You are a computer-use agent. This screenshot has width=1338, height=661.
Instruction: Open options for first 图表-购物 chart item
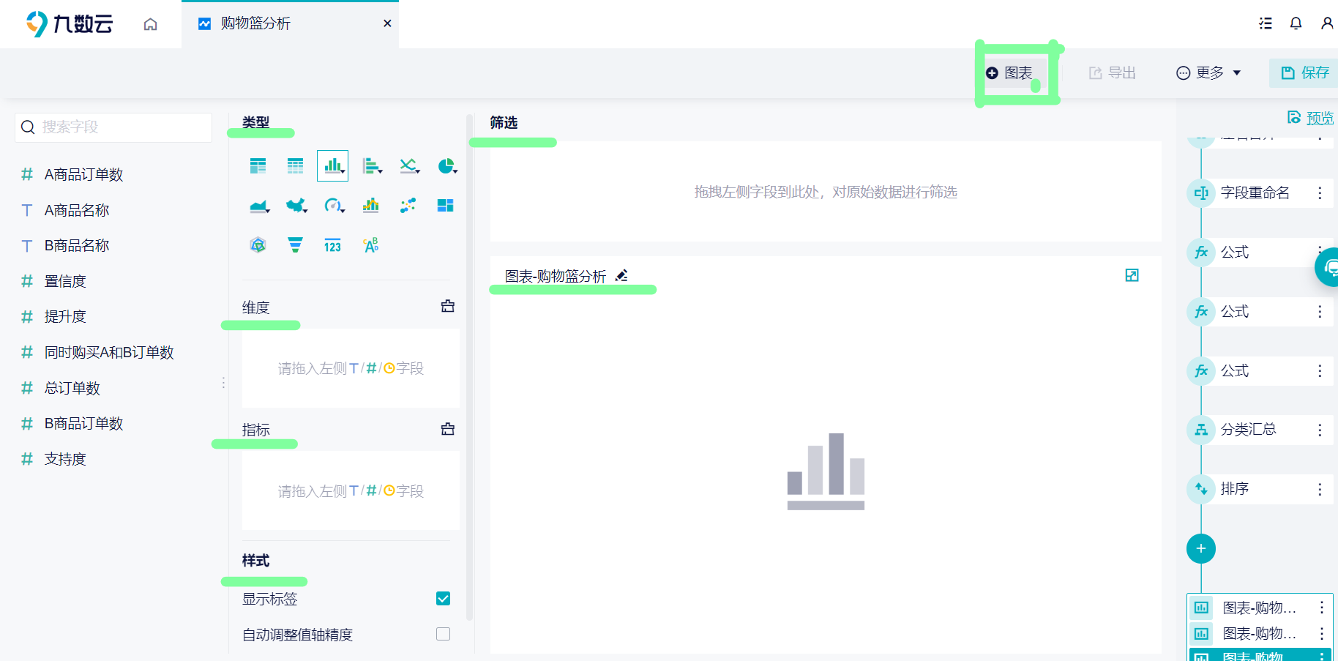point(1322,608)
